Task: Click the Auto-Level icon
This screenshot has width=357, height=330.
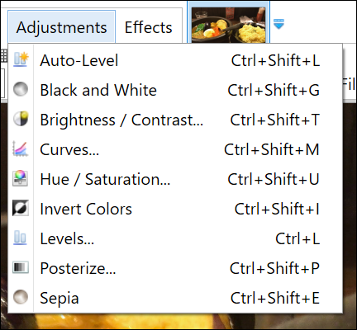Action: (21, 59)
